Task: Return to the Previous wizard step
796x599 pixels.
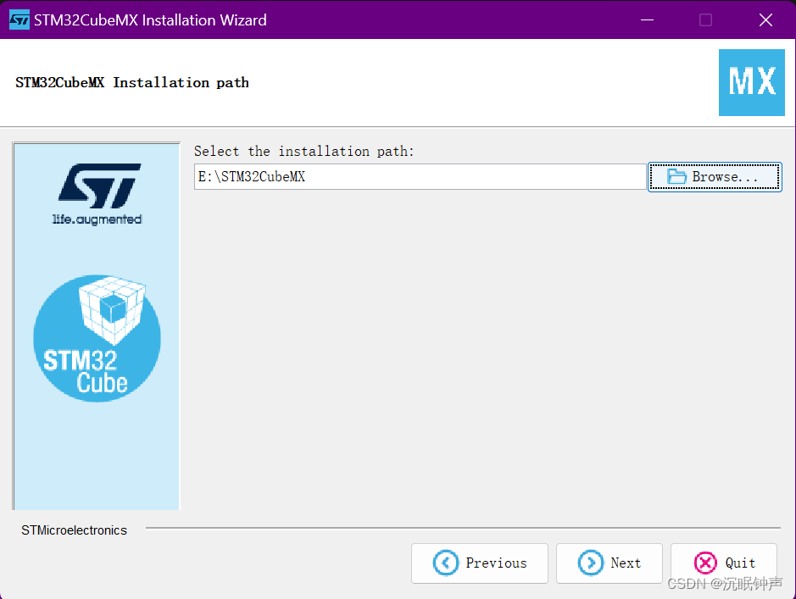Action: pos(480,563)
